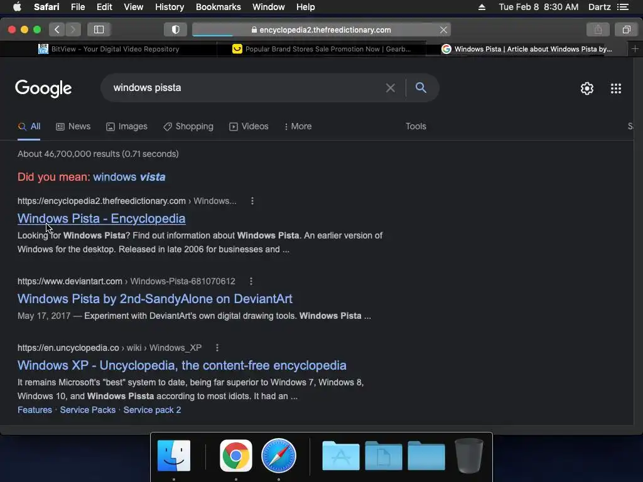Image resolution: width=643 pixels, height=482 pixels.
Task: Open Windows XP - Uncyclopedia result
Action: click(181, 365)
